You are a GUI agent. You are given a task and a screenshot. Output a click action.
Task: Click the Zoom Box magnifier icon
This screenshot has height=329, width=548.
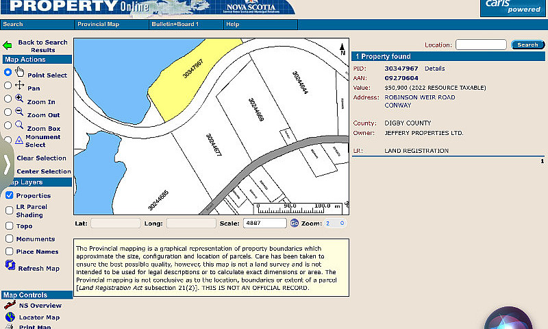[x=19, y=125]
